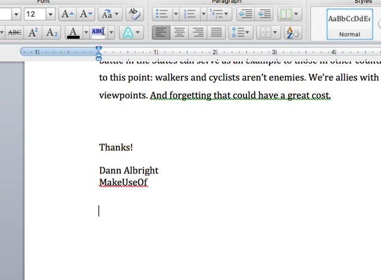
Task: Center the text
Action: (179, 32)
